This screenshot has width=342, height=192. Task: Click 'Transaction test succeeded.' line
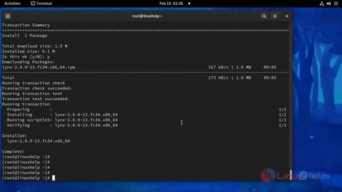(x=36, y=99)
